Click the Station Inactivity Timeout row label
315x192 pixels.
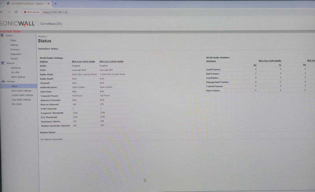(56, 126)
